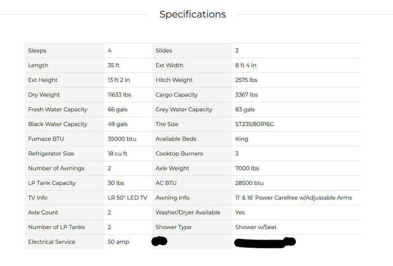
Task: Select the Available Beds value King
Action: (x=242, y=139)
